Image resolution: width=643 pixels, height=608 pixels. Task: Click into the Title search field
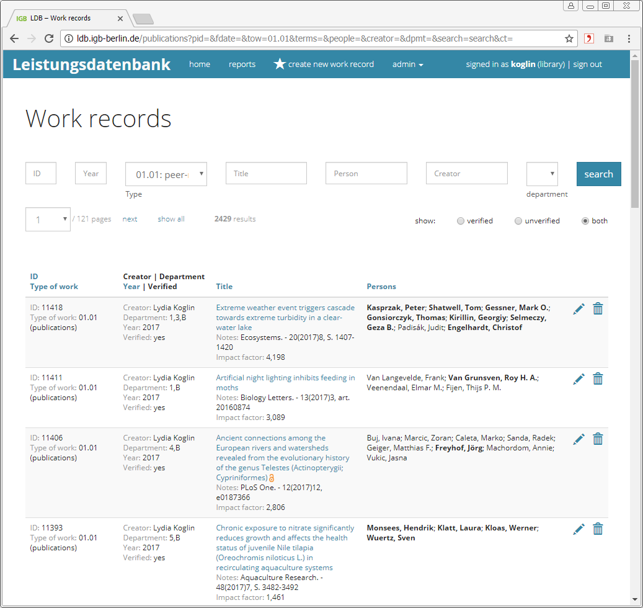tap(266, 174)
